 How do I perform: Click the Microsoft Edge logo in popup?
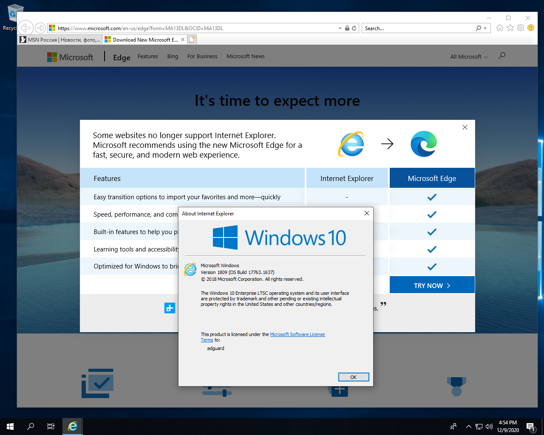click(x=424, y=144)
